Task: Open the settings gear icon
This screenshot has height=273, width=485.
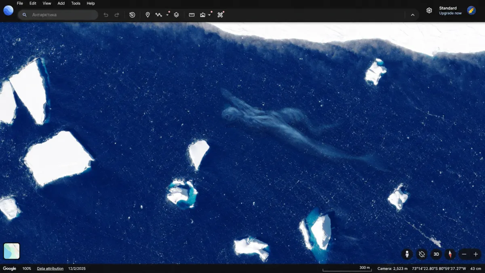Action: click(x=429, y=10)
